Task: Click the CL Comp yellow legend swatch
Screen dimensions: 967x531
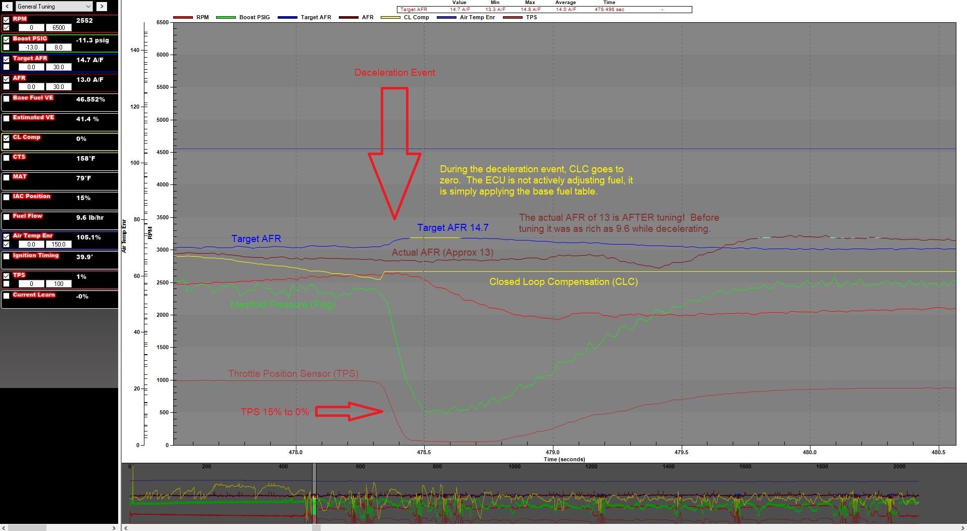Action: pos(390,17)
